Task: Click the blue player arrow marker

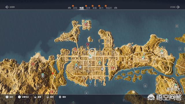Action: 90,82
